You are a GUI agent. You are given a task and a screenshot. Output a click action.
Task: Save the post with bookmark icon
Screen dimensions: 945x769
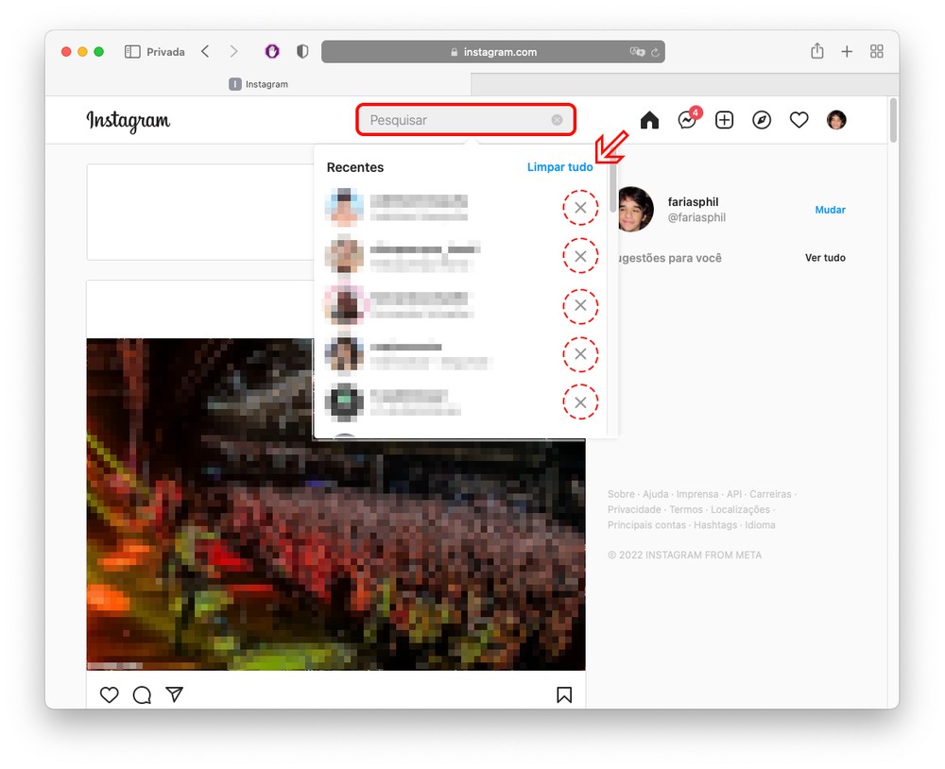pos(564,695)
